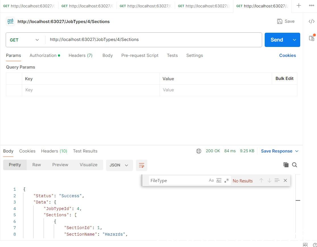Close the find bar with X
The image size is (317, 247).
pos(285,180)
